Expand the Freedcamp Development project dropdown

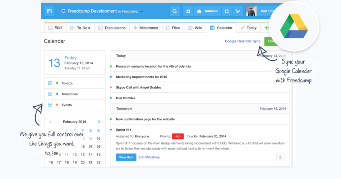pyautogui.click(x=141, y=11)
